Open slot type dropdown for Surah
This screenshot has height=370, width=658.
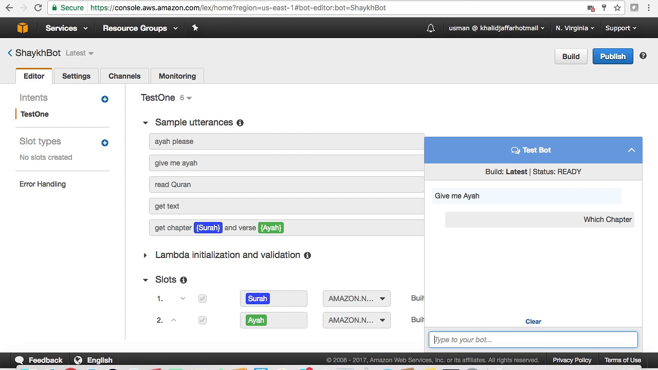(x=356, y=299)
